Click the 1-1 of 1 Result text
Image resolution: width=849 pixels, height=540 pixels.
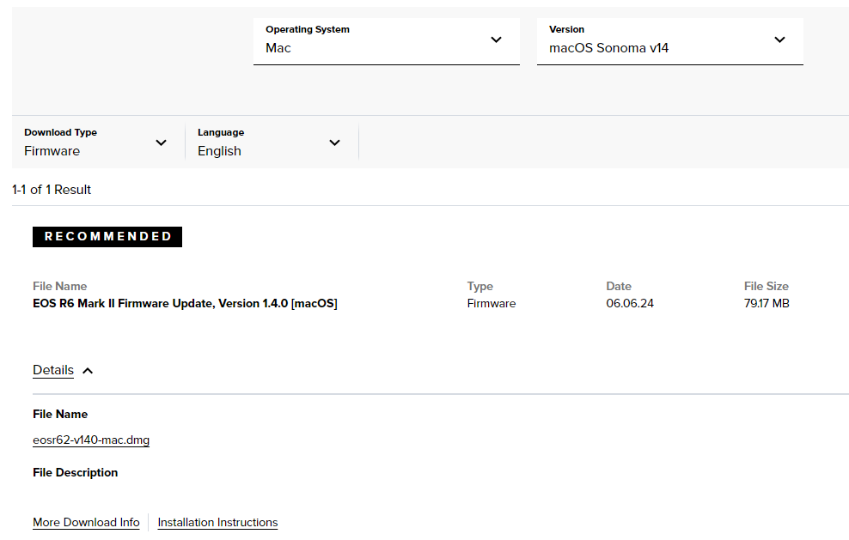[x=52, y=190]
